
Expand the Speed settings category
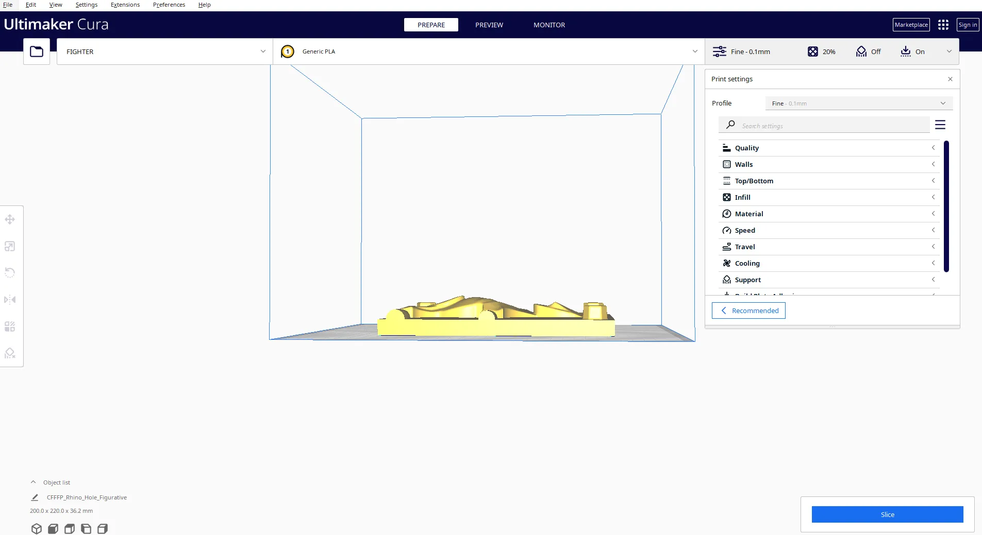click(x=829, y=230)
